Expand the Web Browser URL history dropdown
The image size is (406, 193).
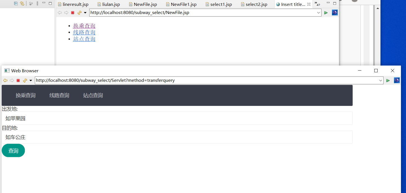[x=381, y=80]
